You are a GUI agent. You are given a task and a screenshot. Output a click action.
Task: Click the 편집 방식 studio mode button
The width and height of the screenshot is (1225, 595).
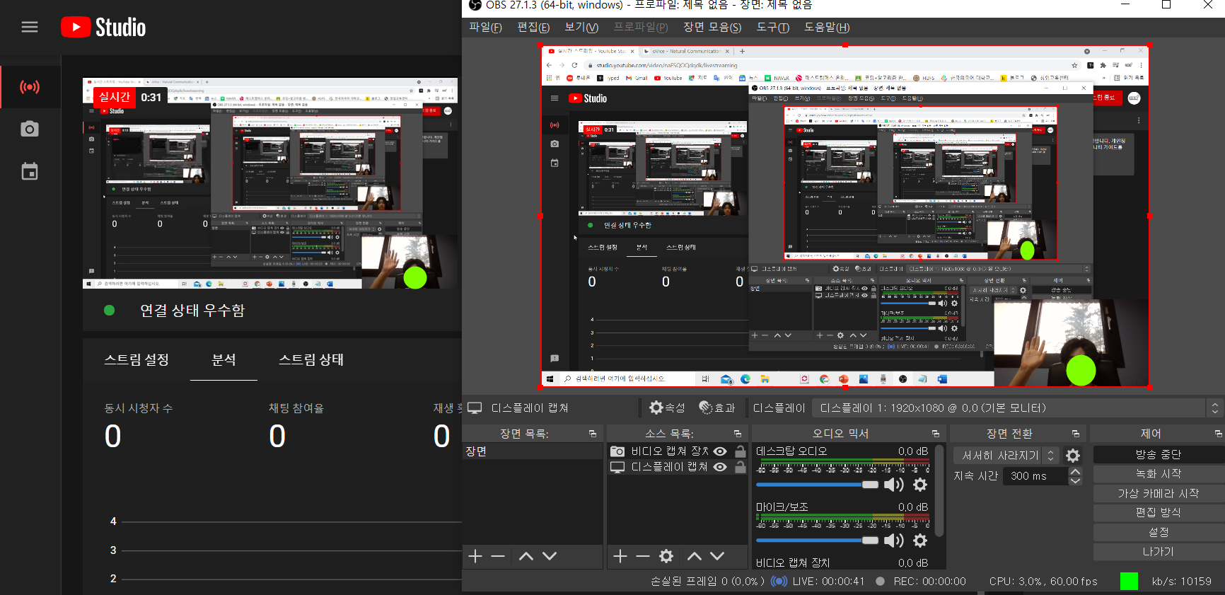[x=1159, y=512]
